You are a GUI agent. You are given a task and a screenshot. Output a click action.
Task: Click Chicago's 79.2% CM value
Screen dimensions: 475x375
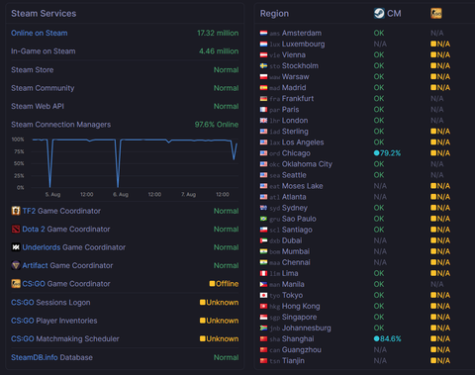[387, 153]
